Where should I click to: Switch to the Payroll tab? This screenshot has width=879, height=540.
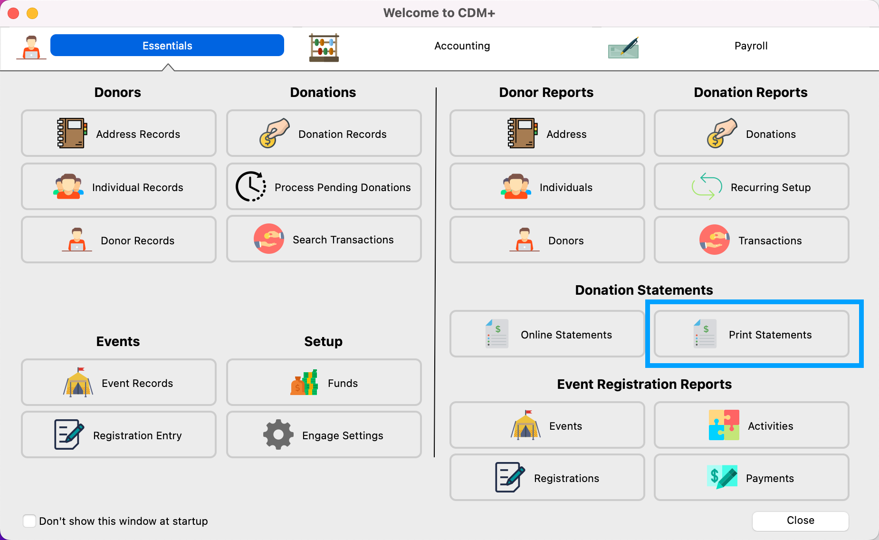point(751,46)
